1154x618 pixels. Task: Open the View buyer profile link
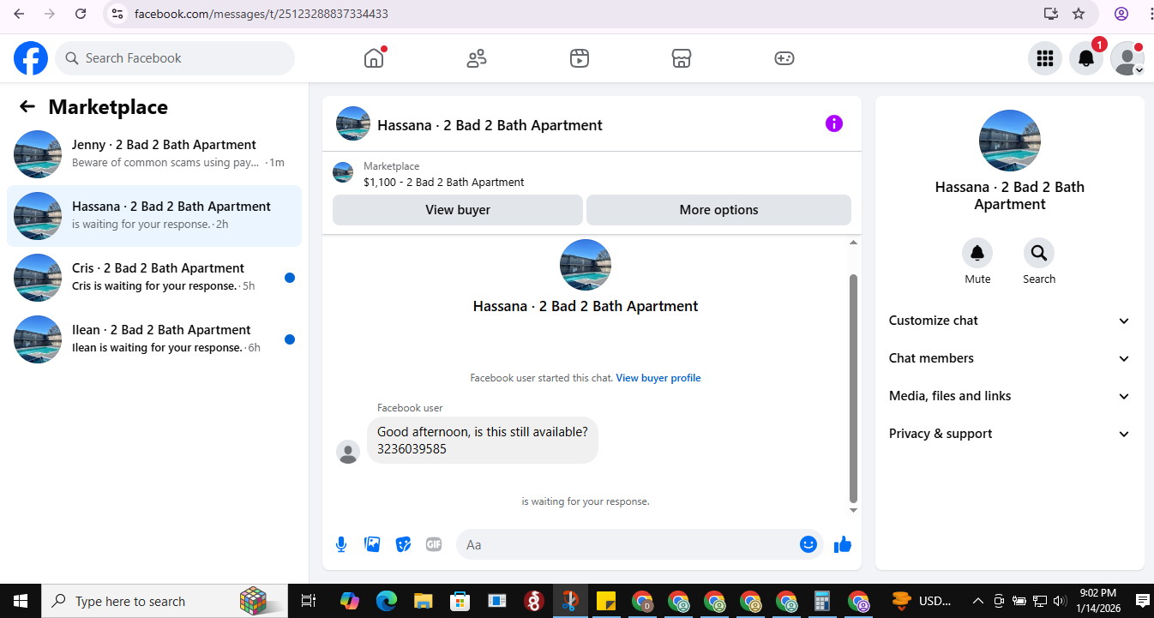pyautogui.click(x=658, y=378)
